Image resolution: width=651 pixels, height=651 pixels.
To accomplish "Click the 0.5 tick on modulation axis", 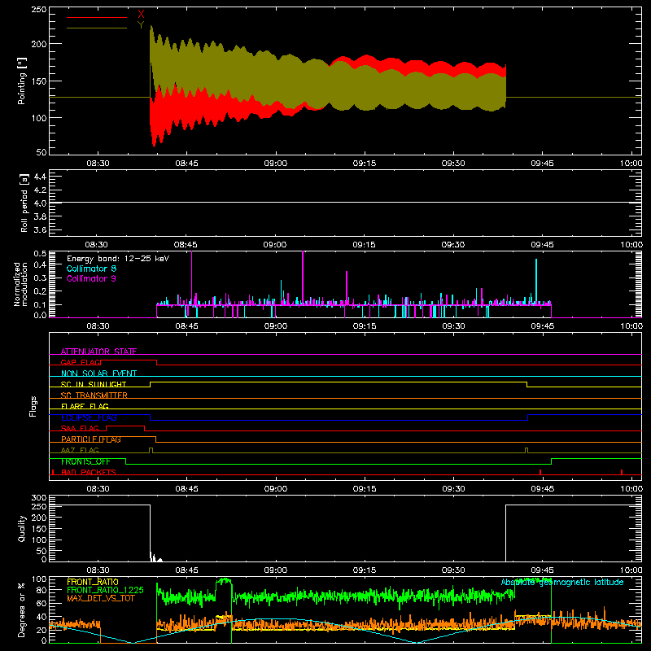I will point(40,254).
